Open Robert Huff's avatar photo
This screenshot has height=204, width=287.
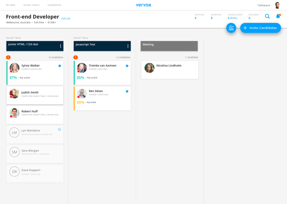(x=14, y=113)
